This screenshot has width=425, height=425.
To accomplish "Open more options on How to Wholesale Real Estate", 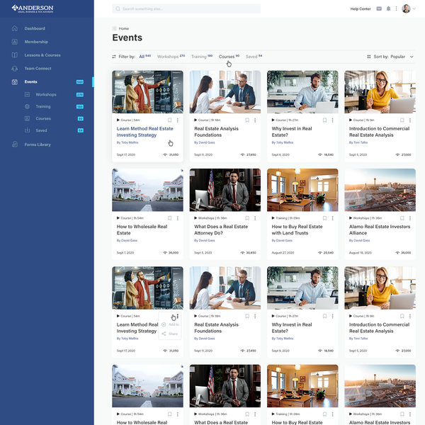I will 177,218.
